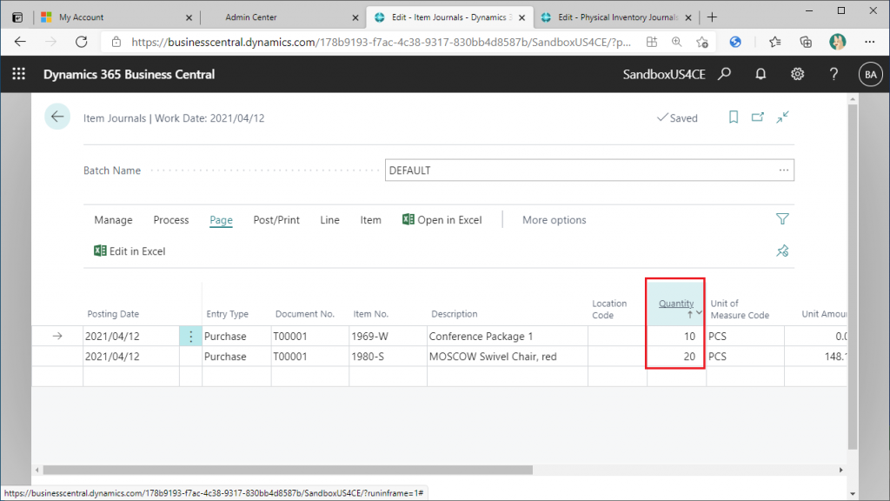Open the BA user account avatar
Image resolution: width=890 pixels, height=501 pixels.
(x=871, y=75)
